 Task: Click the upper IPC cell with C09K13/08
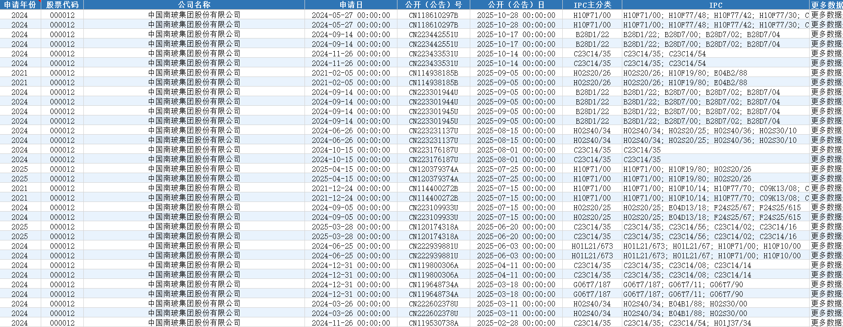pos(716,188)
